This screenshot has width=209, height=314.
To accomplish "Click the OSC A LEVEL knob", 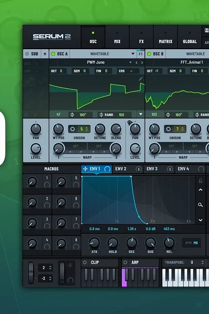I will coord(135,148).
